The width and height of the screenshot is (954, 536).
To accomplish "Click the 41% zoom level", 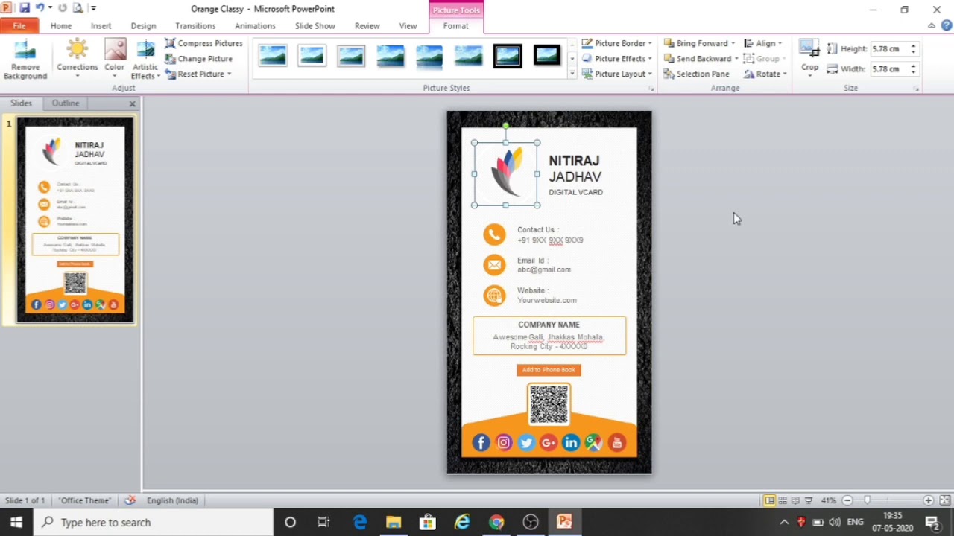I will click(828, 500).
